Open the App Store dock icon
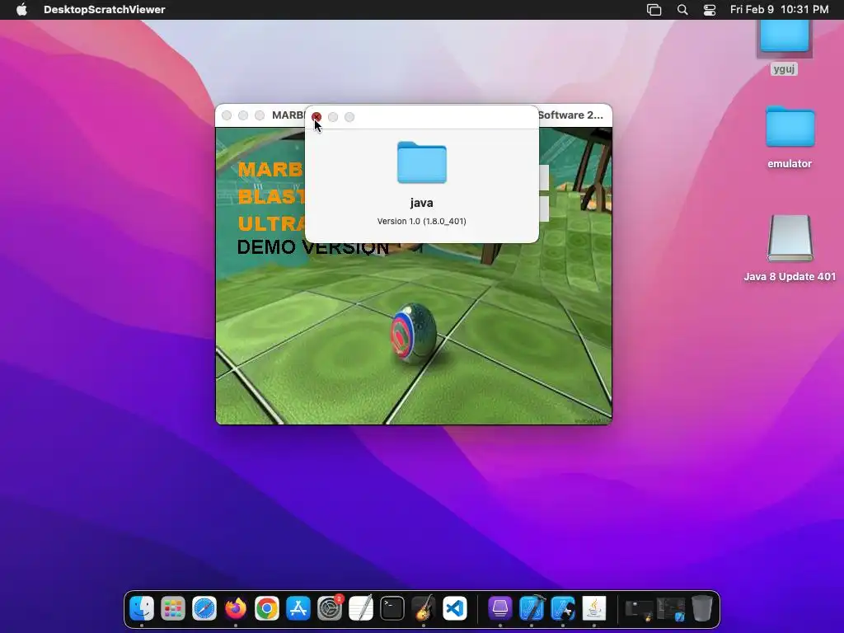Viewport: 844px width, 633px height. click(x=298, y=609)
